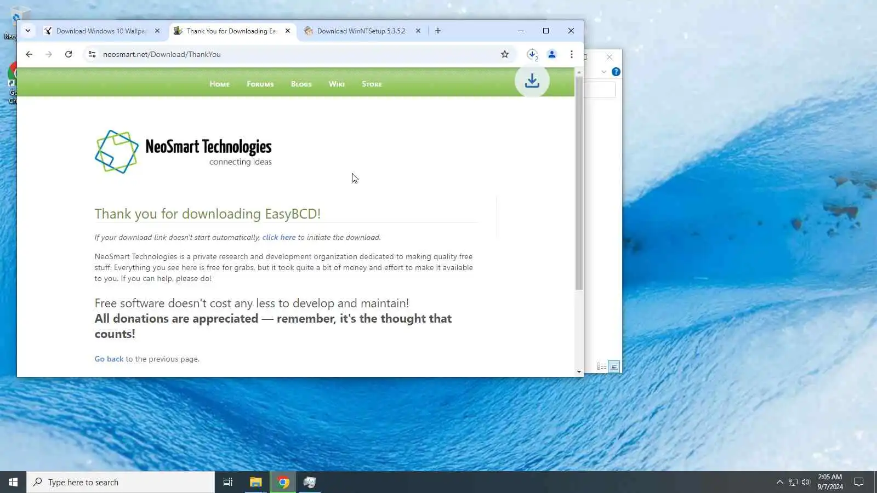Open Task View from the taskbar
This screenshot has width=877, height=493.
(x=228, y=482)
